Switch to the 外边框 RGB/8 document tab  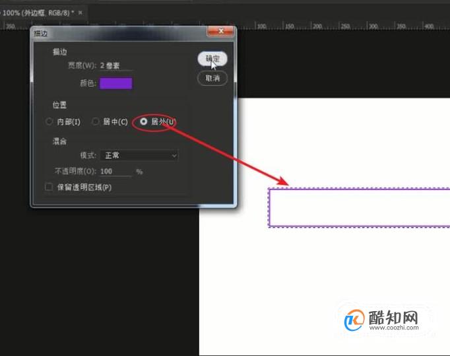click(x=38, y=13)
